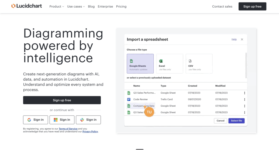Click Sign up free in header
This screenshot has width=279, height=150.
pyautogui.click(x=252, y=7)
